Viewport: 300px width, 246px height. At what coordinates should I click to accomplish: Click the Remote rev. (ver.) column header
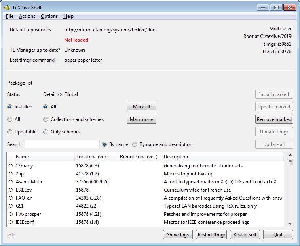[140, 157]
